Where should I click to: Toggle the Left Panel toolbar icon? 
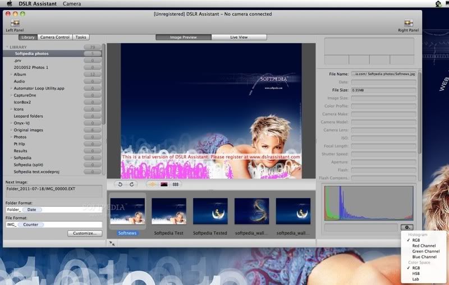tap(15, 23)
